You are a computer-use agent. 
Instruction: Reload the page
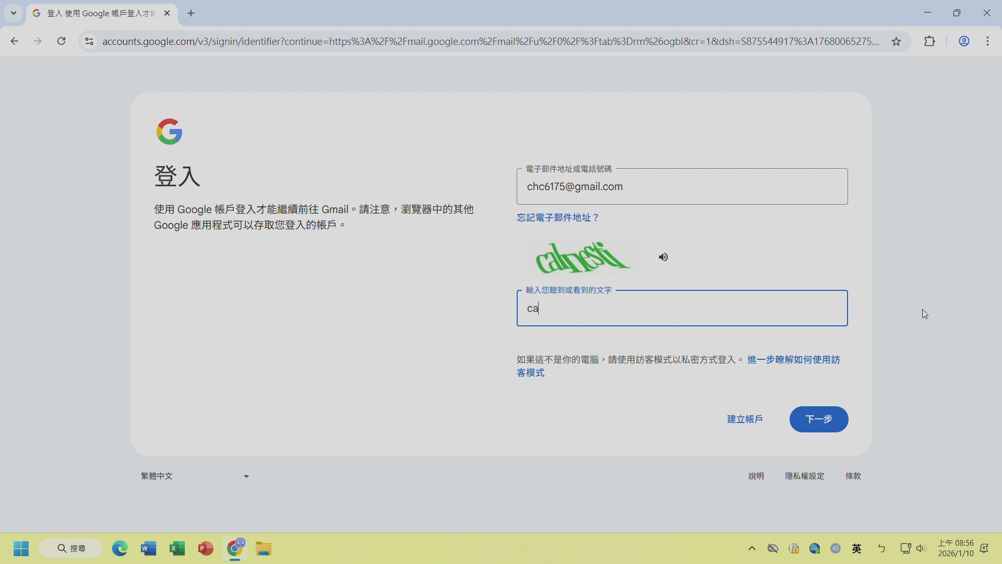[x=61, y=41]
